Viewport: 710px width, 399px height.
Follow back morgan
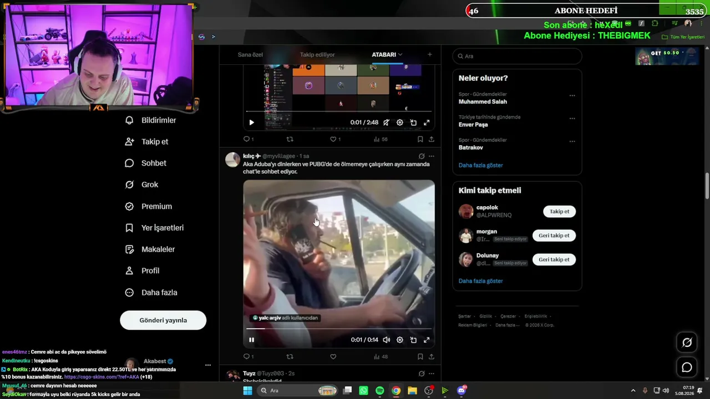(554, 236)
